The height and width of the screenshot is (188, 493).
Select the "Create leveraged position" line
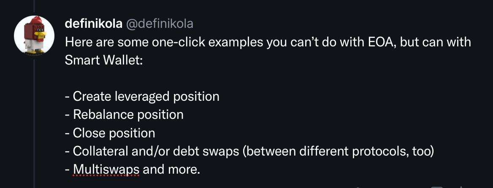(142, 97)
